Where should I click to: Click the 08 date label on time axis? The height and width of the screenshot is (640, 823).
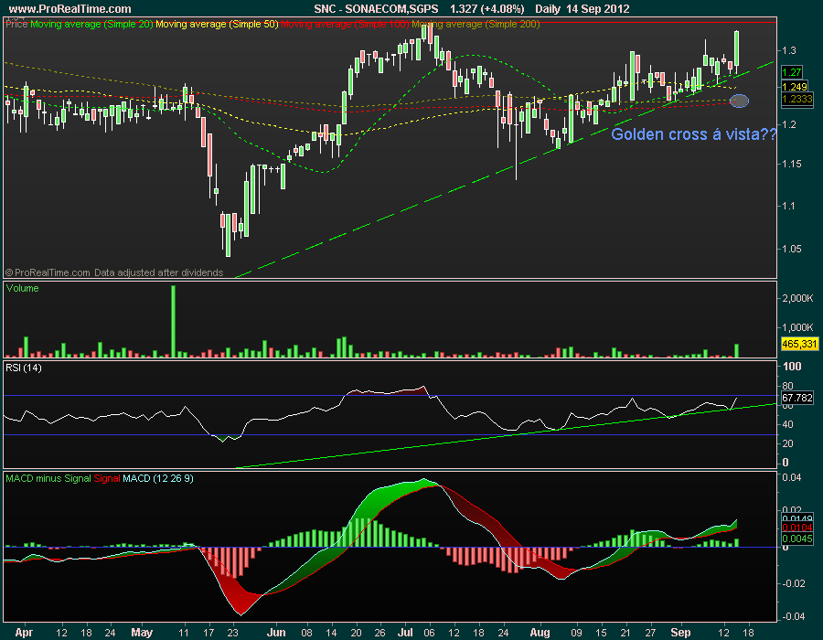coord(307,633)
